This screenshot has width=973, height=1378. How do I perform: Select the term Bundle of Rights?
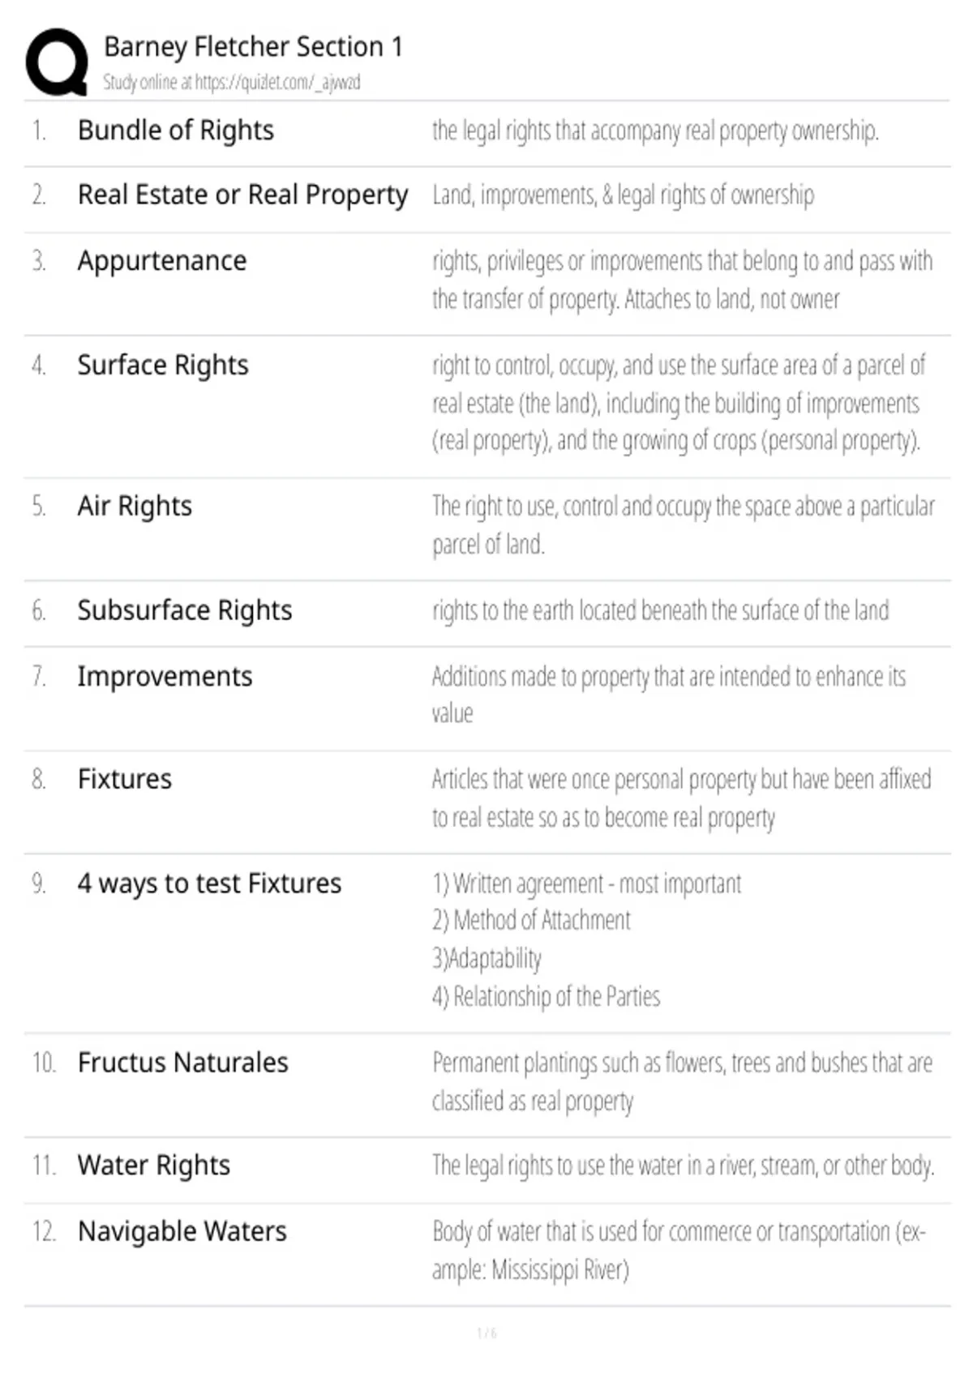coord(176,131)
